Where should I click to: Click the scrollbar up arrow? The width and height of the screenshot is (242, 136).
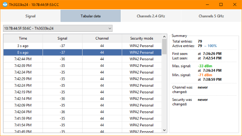(164, 37)
